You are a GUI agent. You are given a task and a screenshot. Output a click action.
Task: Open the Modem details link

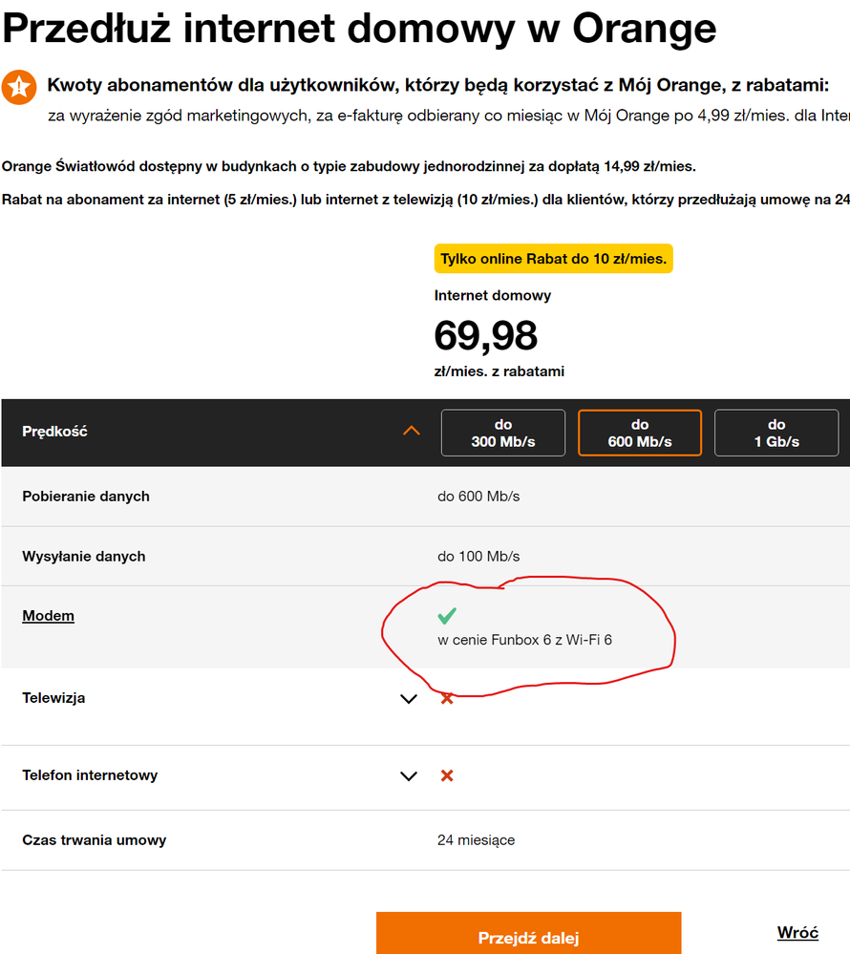pyautogui.click(x=48, y=616)
